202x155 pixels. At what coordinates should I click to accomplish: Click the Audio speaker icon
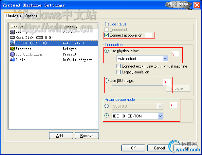(12, 60)
